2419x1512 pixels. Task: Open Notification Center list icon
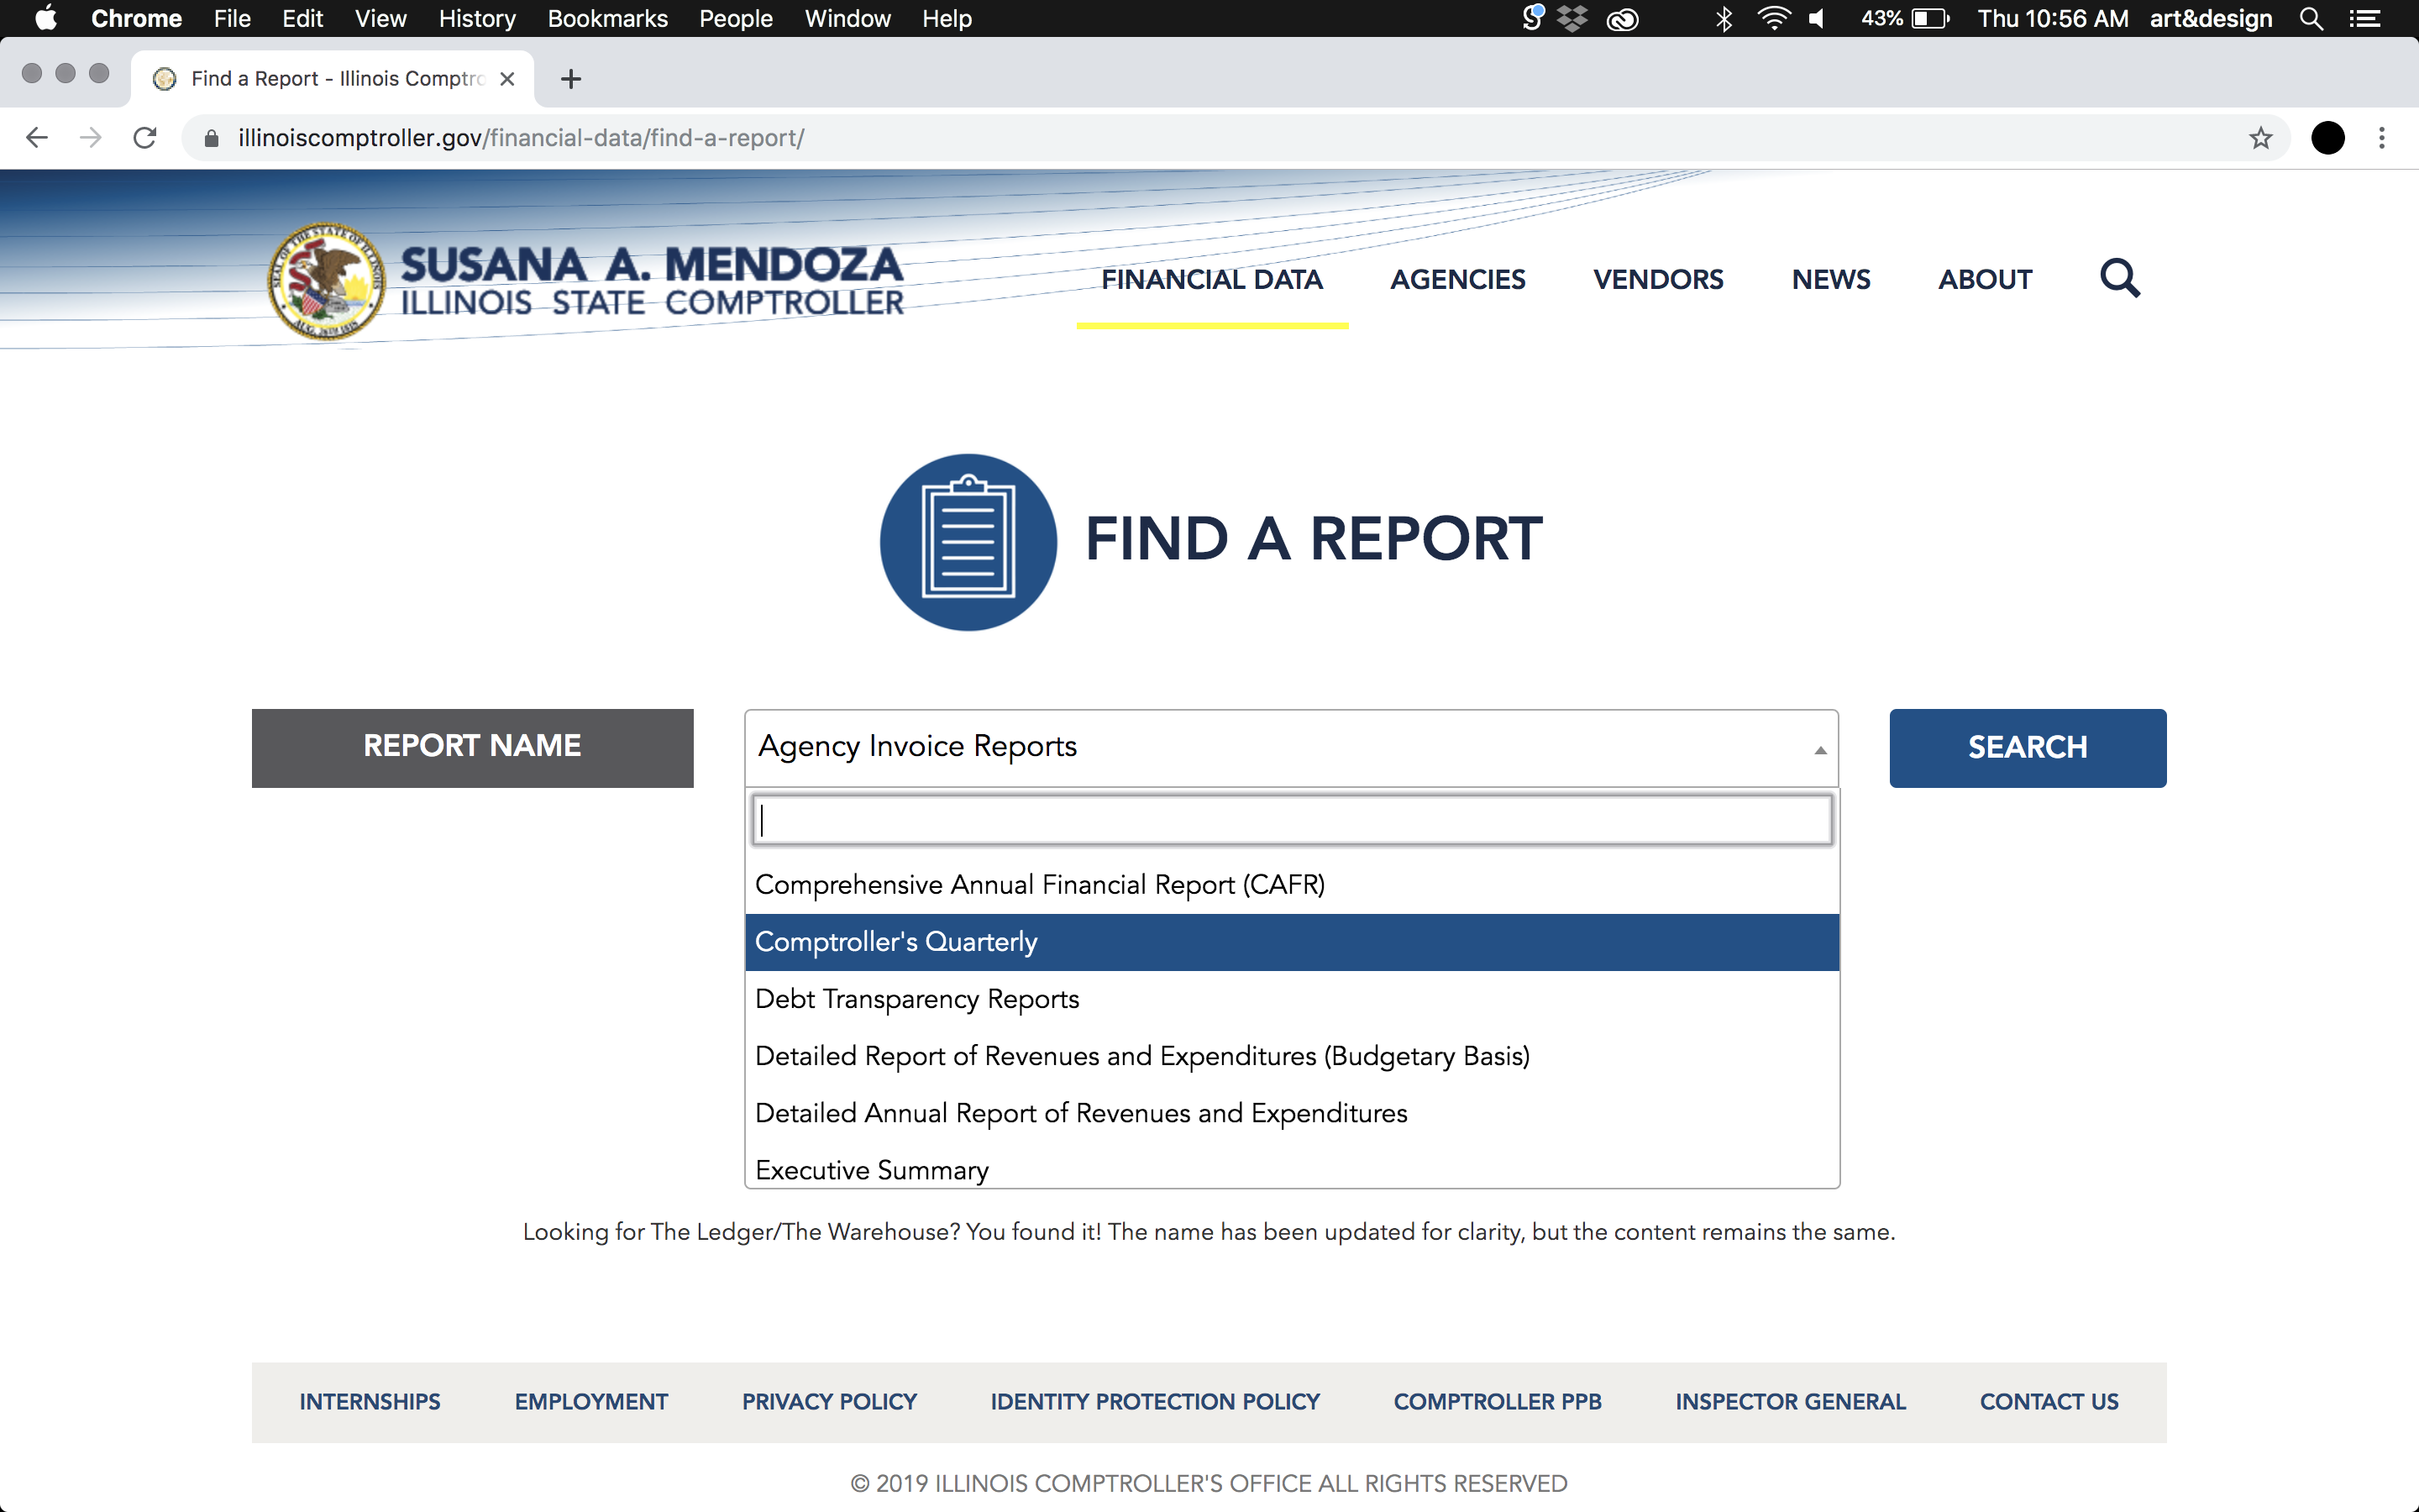pos(2364,18)
